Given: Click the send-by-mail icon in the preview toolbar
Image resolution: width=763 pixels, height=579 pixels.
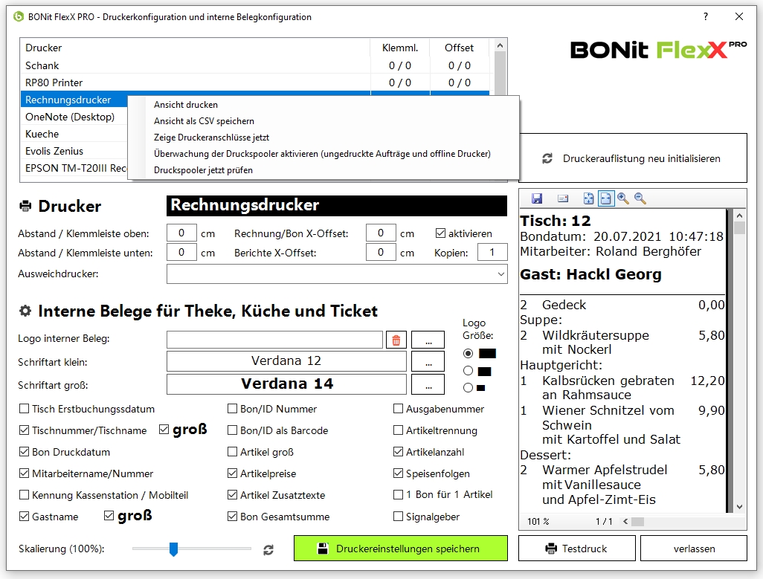Looking at the screenshot, I should click(563, 198).
